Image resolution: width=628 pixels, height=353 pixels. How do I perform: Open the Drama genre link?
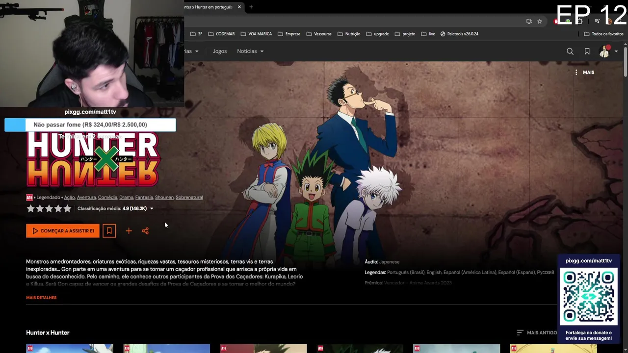[x=126, y=198]
